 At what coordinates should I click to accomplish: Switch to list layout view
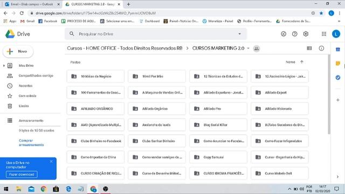pyautogui.click(x=309, y=48)
